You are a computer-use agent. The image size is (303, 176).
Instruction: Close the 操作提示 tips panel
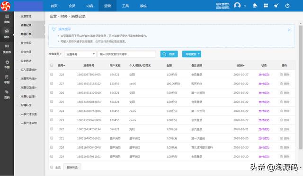click(x=289, y=30)
